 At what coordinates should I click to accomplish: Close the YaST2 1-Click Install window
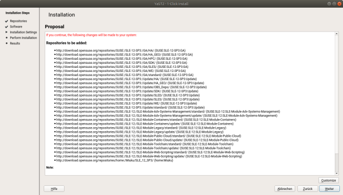click(339, 4)
